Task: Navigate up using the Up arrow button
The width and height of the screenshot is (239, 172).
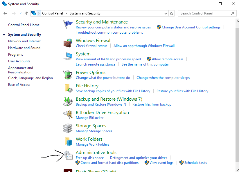Action: click(x=27, y=13)
